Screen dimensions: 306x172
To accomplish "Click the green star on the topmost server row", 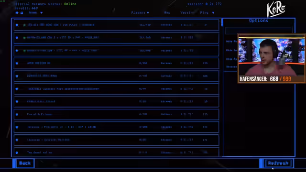I will [x=24, y=25].
